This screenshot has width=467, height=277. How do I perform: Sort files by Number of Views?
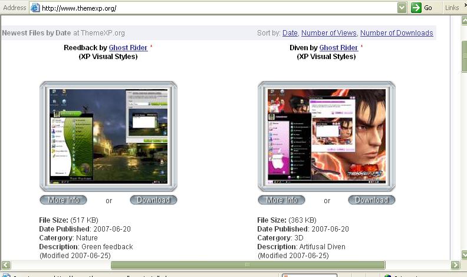(329, 33)
